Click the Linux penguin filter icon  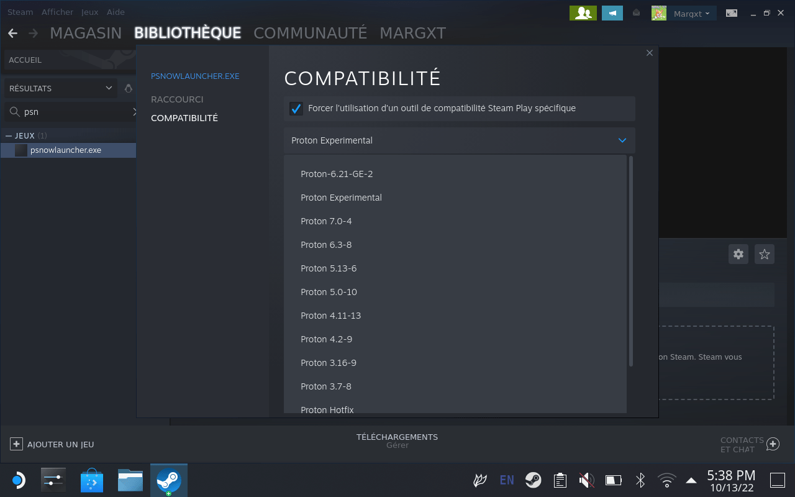point(129,88)
